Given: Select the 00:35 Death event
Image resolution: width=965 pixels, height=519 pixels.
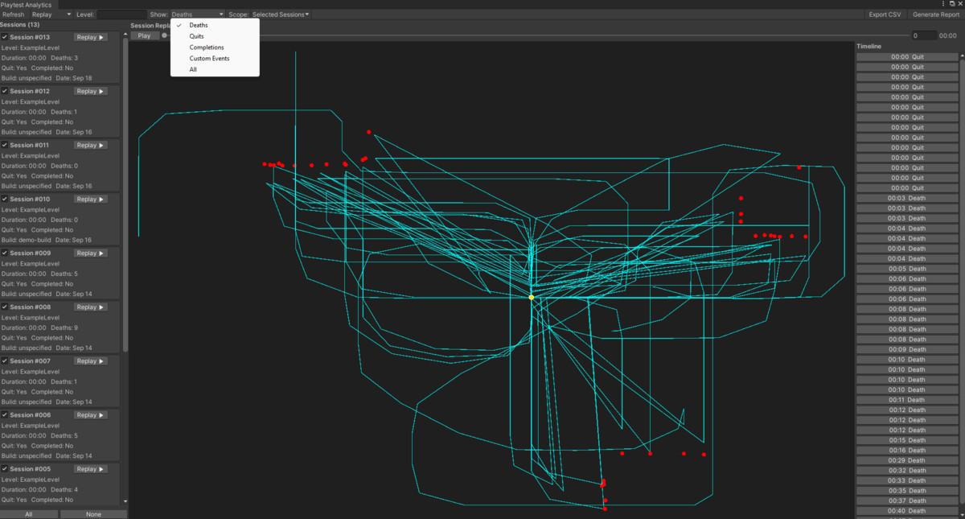Looking at the screenshot, I should 907,491.
